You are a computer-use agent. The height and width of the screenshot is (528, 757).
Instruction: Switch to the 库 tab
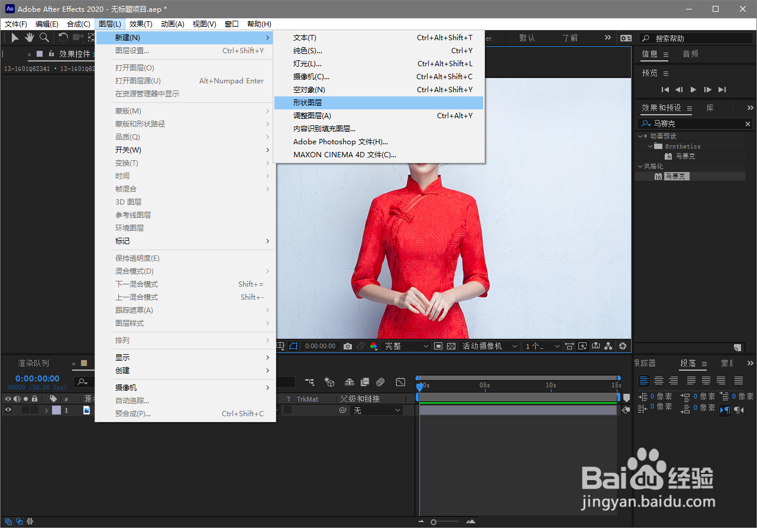[x=710, y=108]
